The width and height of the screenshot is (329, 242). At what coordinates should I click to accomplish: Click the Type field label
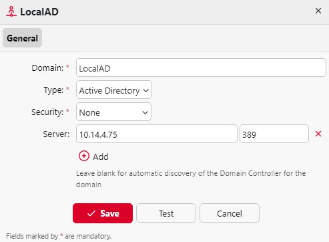click(53, 90)
